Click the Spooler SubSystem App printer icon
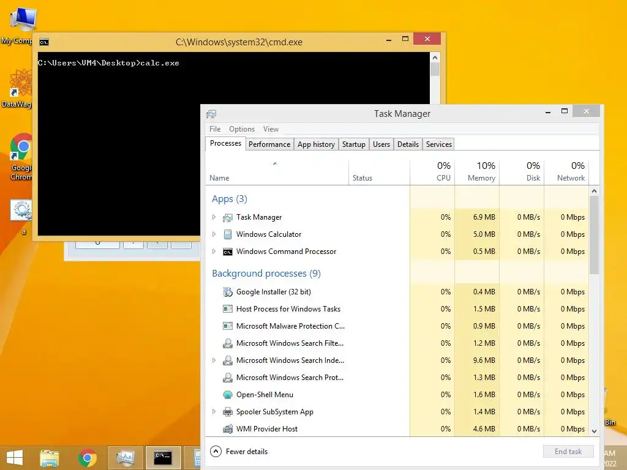 point(228,412)
